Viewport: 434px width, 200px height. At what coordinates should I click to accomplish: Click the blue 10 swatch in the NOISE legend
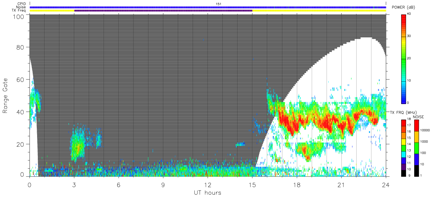(417, 159)
